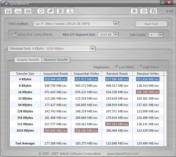Uncheck the High Marks emphasize checkbox

(140, 67)
